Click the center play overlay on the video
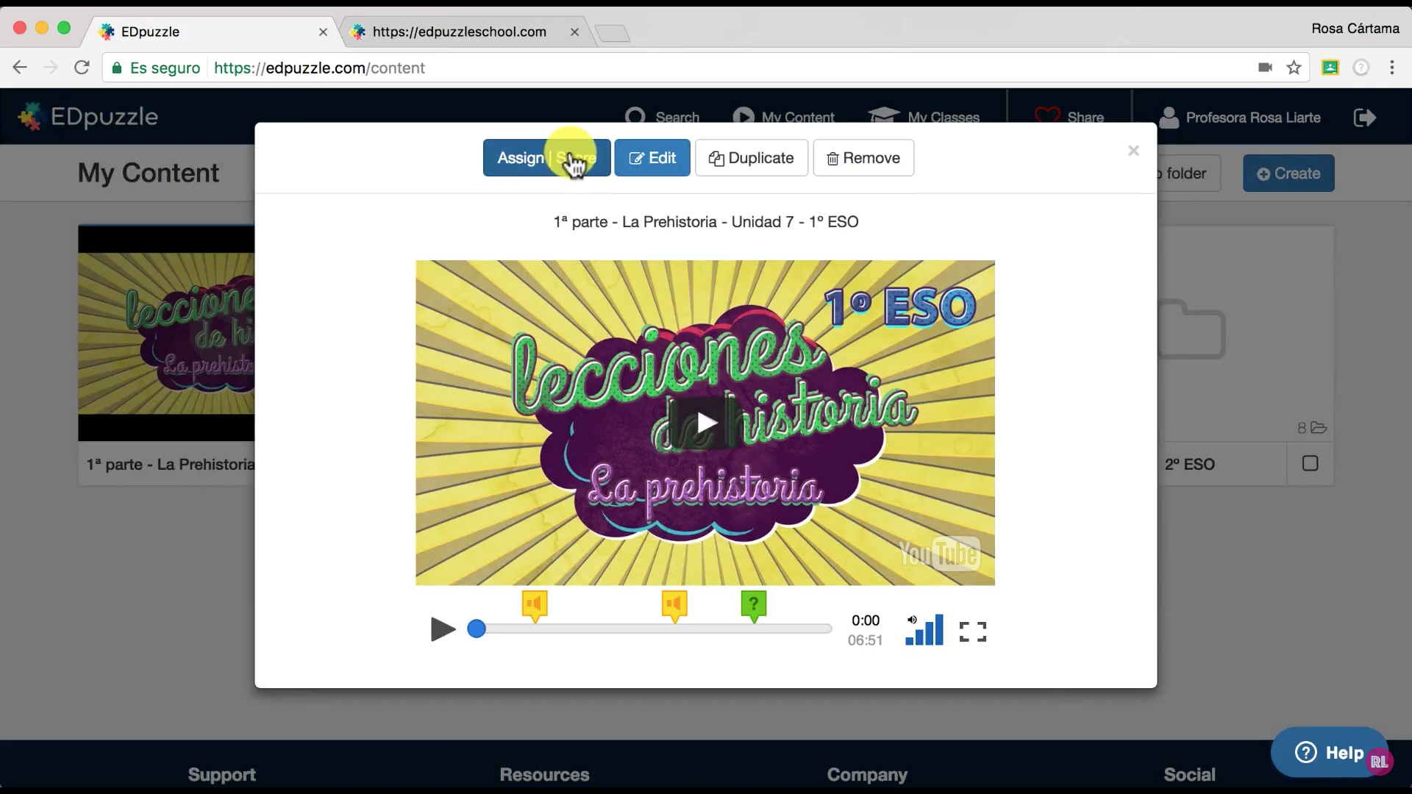The height and width of the screenshot is (794, 1412). pos(706,423)
